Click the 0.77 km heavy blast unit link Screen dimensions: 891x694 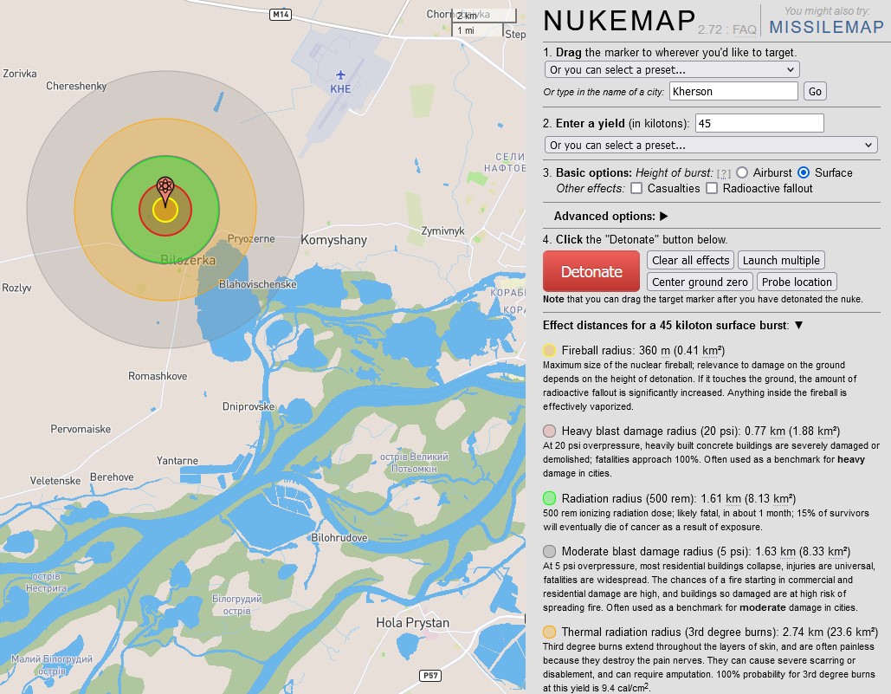778,431
